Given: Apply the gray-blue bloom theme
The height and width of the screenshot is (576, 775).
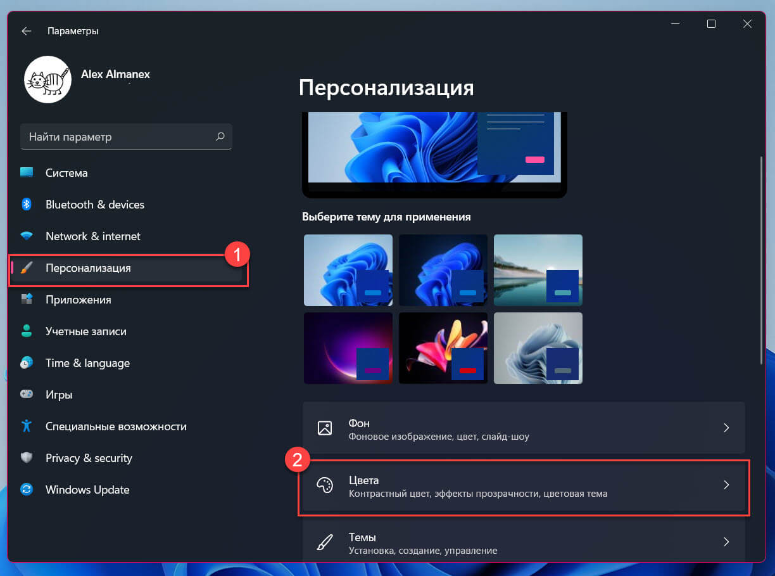Looking at the screenshot, I should pos(538,348).
